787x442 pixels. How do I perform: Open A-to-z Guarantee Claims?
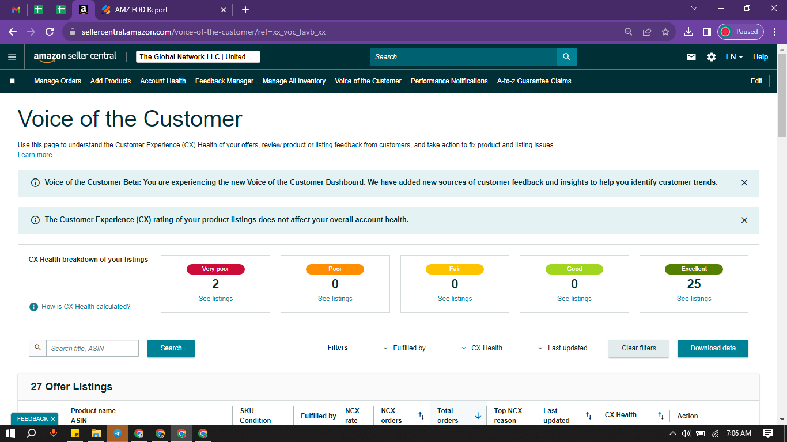click(x=534, y=81)
